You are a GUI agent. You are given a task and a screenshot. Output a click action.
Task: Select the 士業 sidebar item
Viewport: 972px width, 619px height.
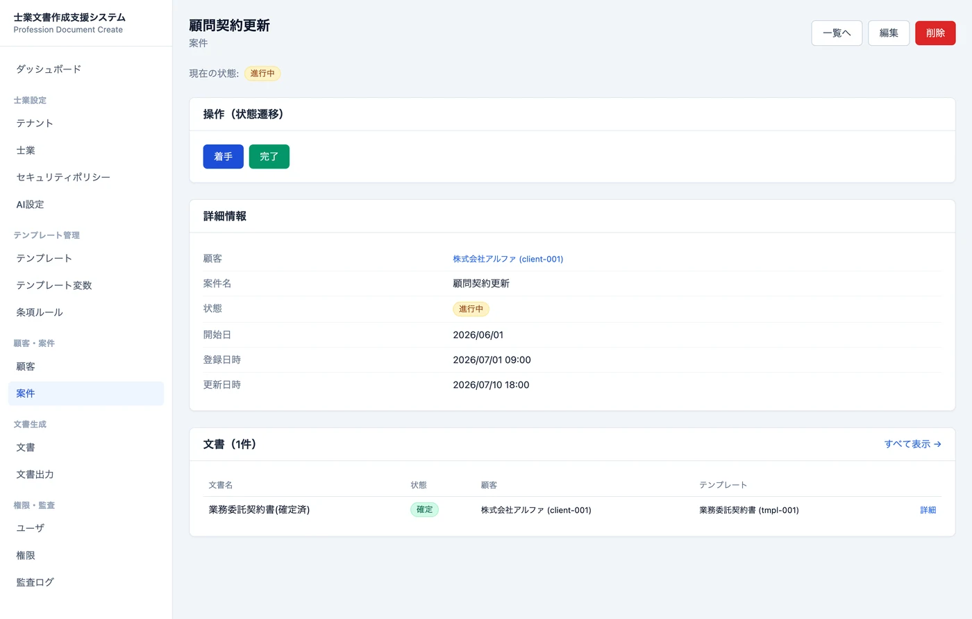(86, 151)
